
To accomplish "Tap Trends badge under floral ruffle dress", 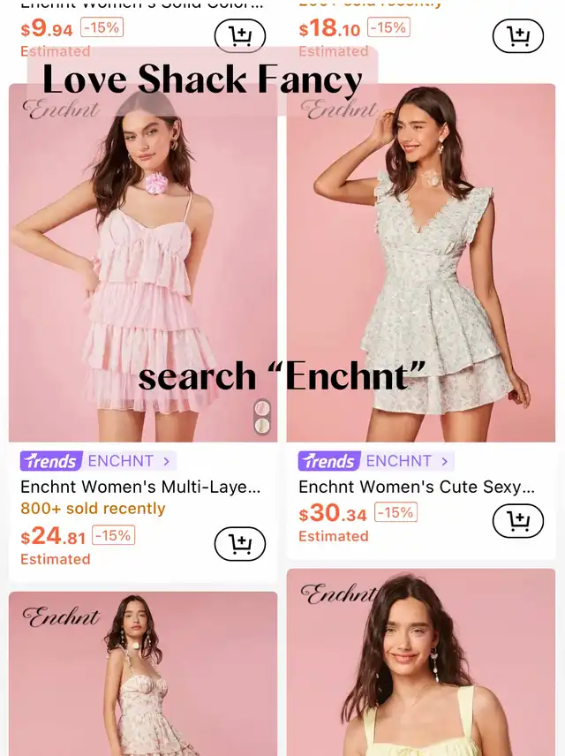I will (329, 461).
